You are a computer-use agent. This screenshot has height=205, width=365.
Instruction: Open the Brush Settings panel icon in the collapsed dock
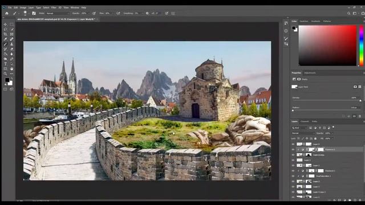click(x=286, y=39)
